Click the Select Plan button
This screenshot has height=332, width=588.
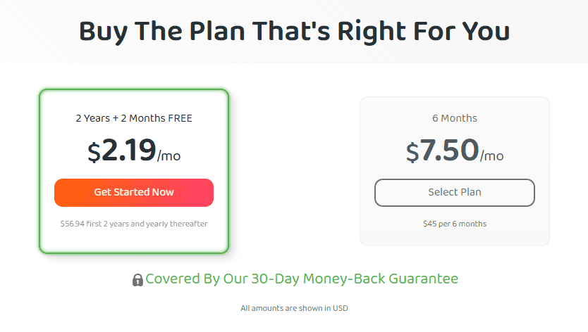click(x=455, y=193)
